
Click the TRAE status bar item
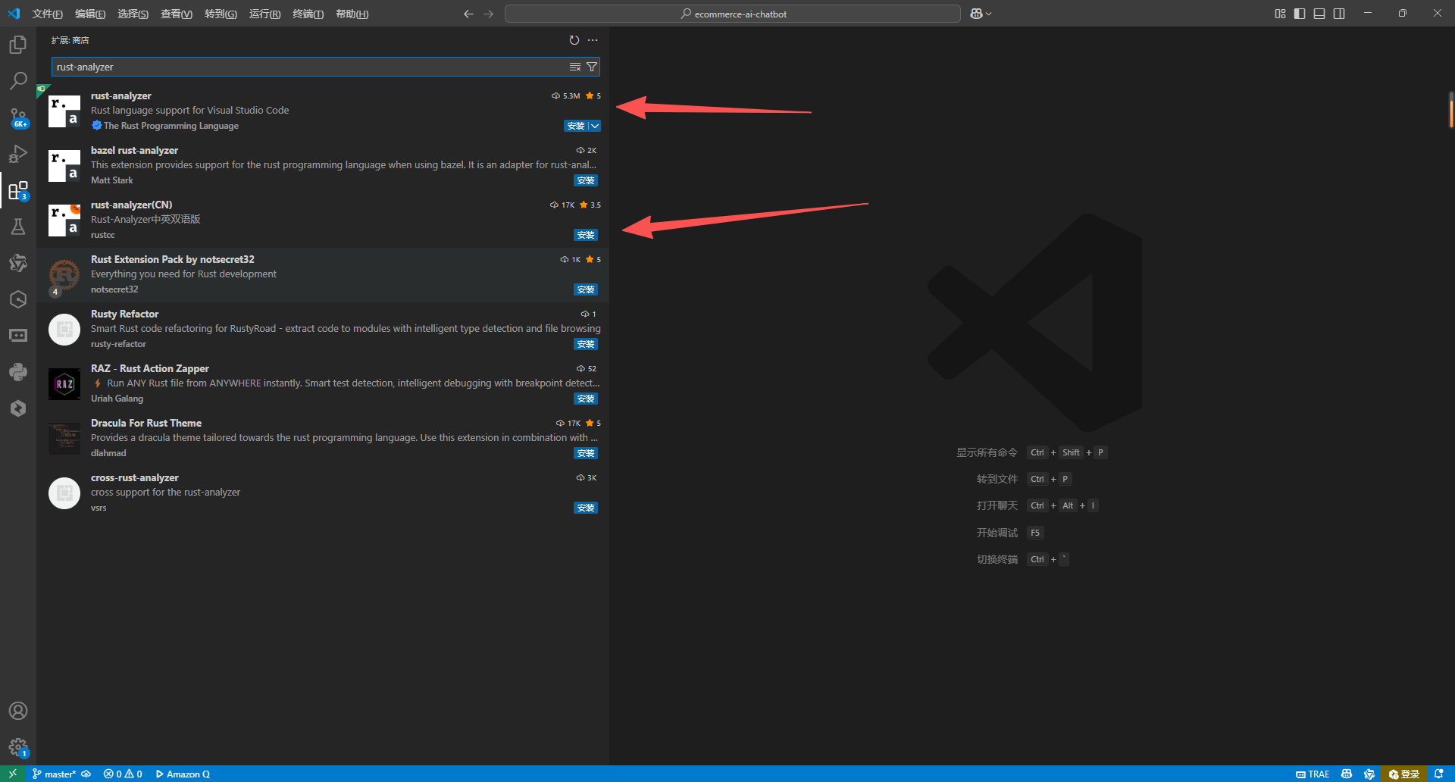(1313, 774)
